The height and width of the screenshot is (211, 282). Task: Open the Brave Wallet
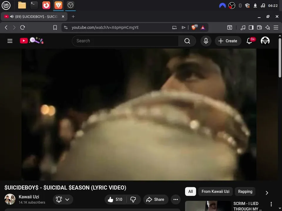(259, 28)
